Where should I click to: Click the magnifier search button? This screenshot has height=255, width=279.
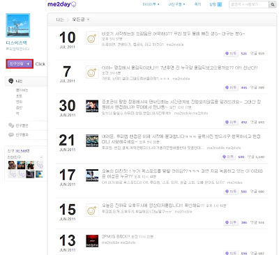click(x=272, y=4)
